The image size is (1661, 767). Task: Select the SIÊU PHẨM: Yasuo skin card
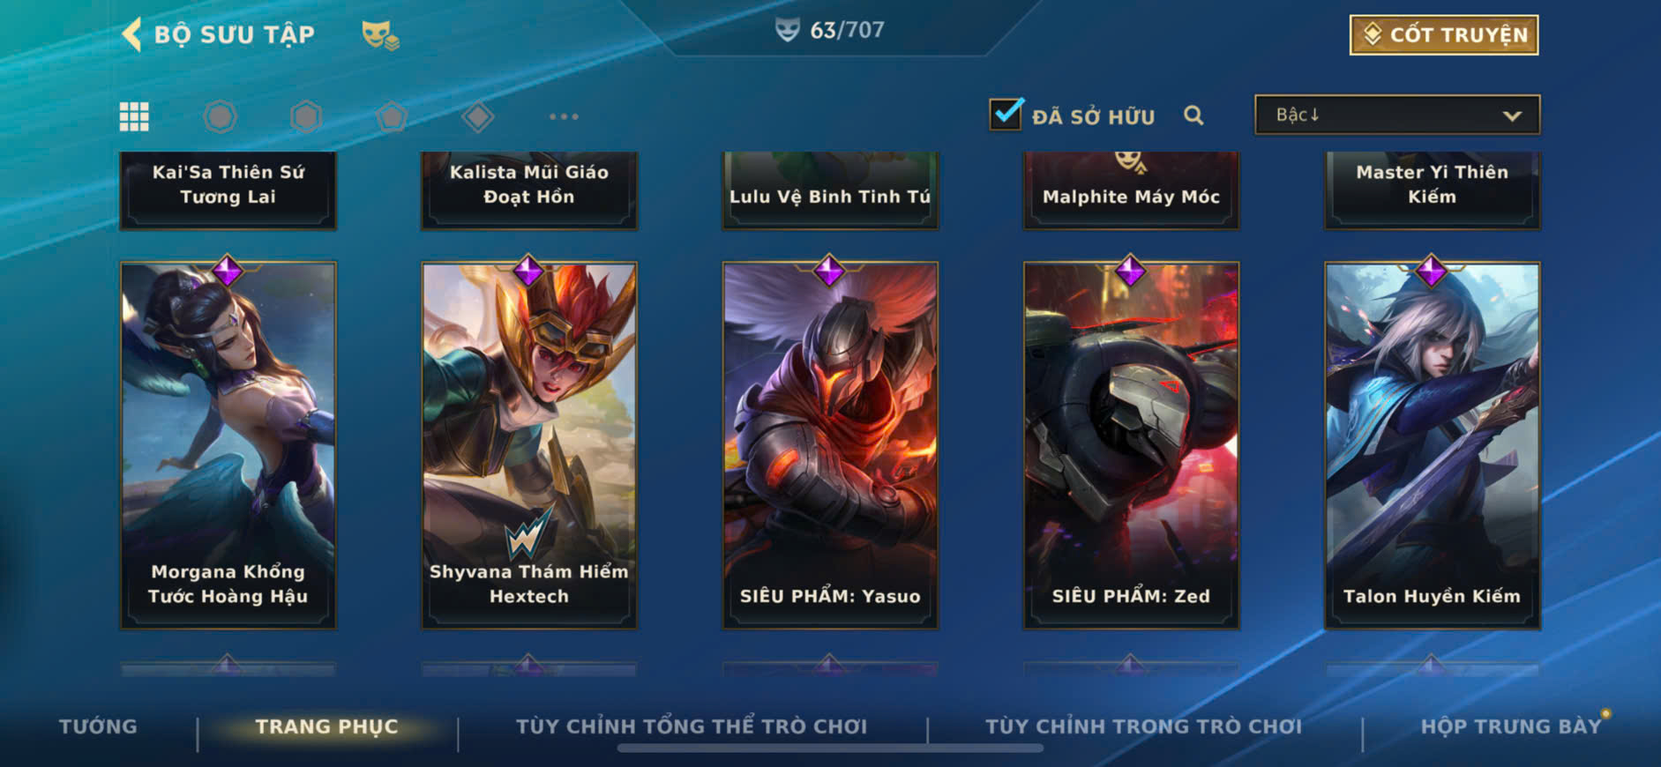(x=830, y=445)
